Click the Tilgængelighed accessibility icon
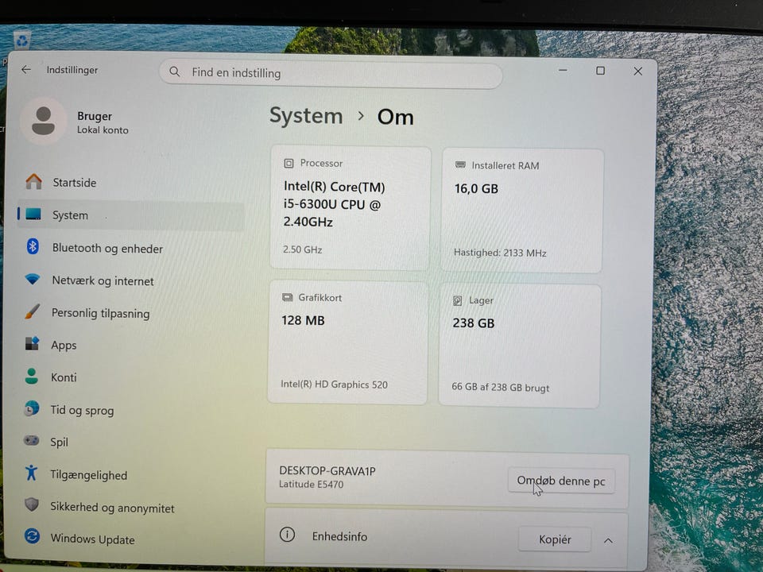The width and height of the screenshot is (763, 572). (x=31, y=472)
